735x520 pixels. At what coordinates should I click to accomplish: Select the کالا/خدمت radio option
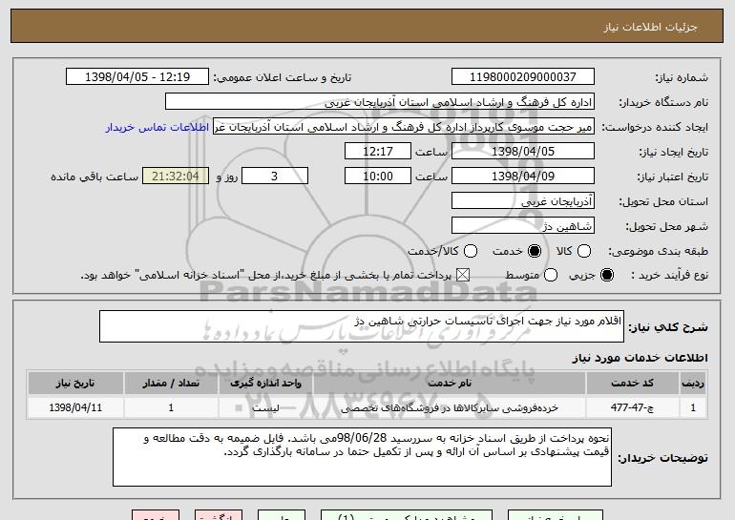point(471,252)
